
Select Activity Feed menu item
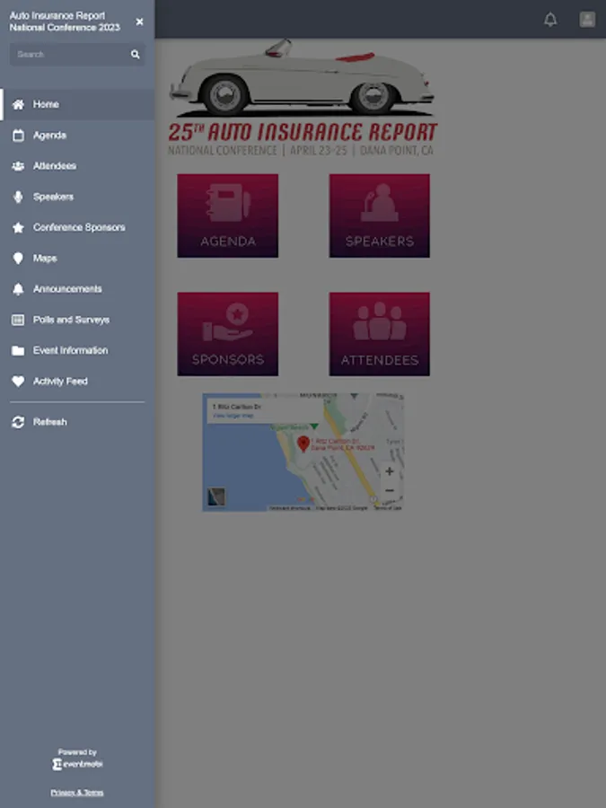tap(77, 382)
